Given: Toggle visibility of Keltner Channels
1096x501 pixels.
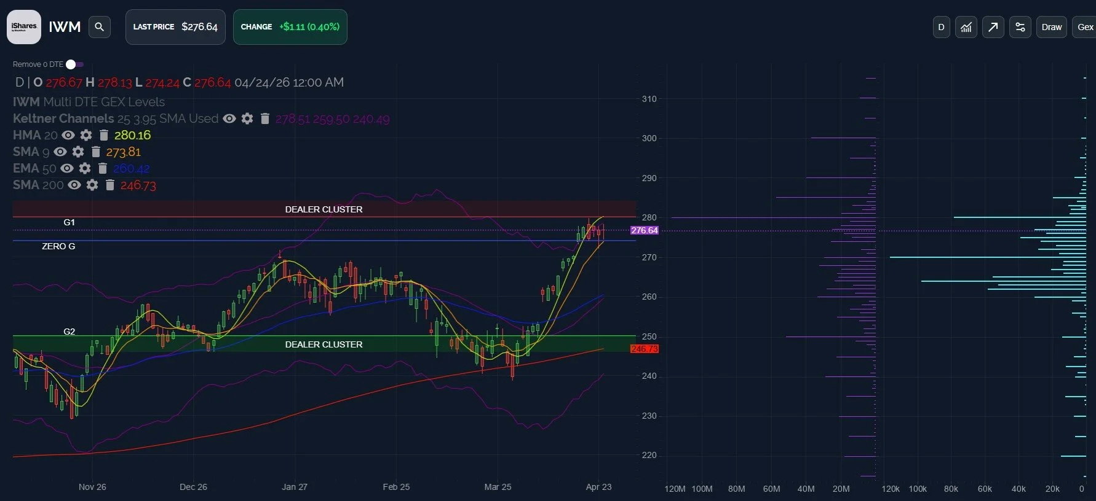Looking at the screenshot, I should [x=229, y=118].
